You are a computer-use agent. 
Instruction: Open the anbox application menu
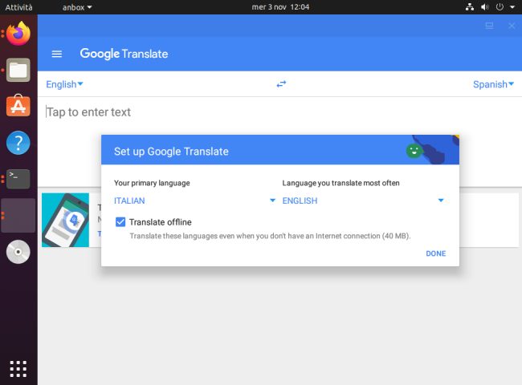coord(77,7)
